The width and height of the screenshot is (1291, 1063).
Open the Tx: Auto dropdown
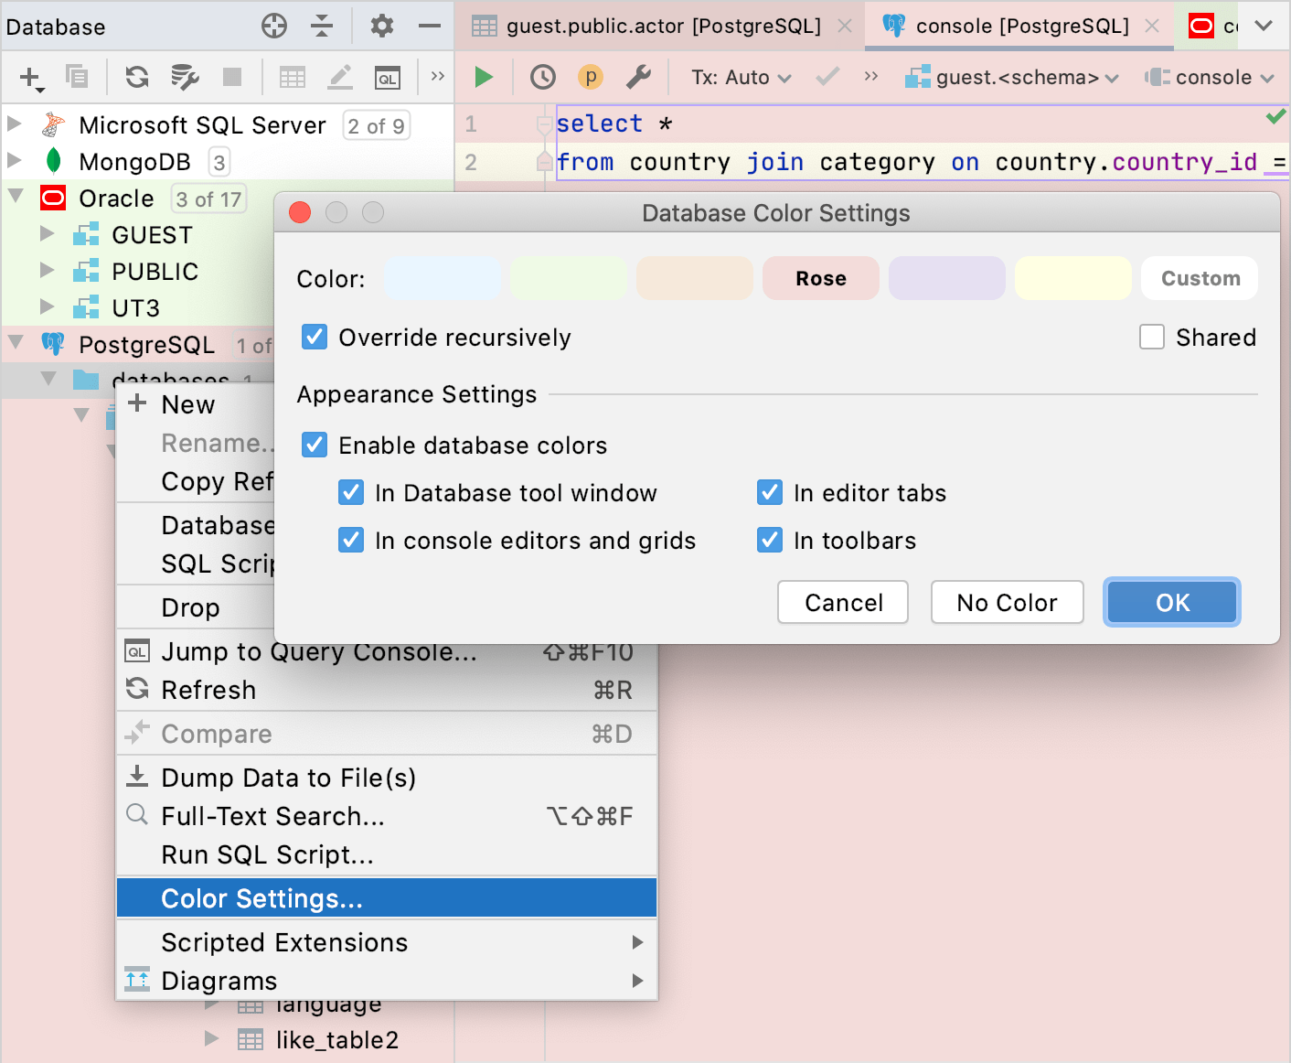[741, 77]
